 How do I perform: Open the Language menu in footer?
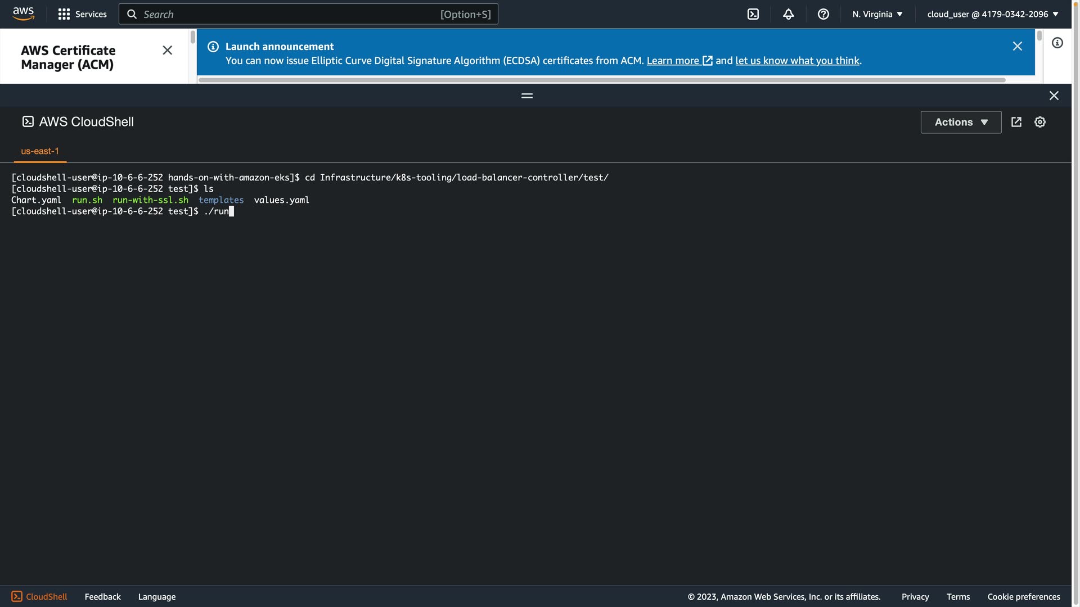coord(156,596)
